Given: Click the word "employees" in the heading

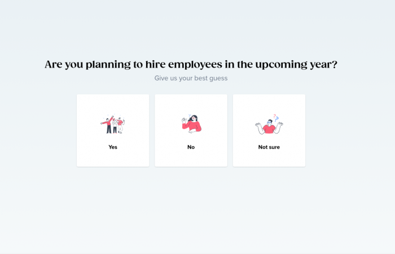Looking at the screenshot, I should coord(195,65).
